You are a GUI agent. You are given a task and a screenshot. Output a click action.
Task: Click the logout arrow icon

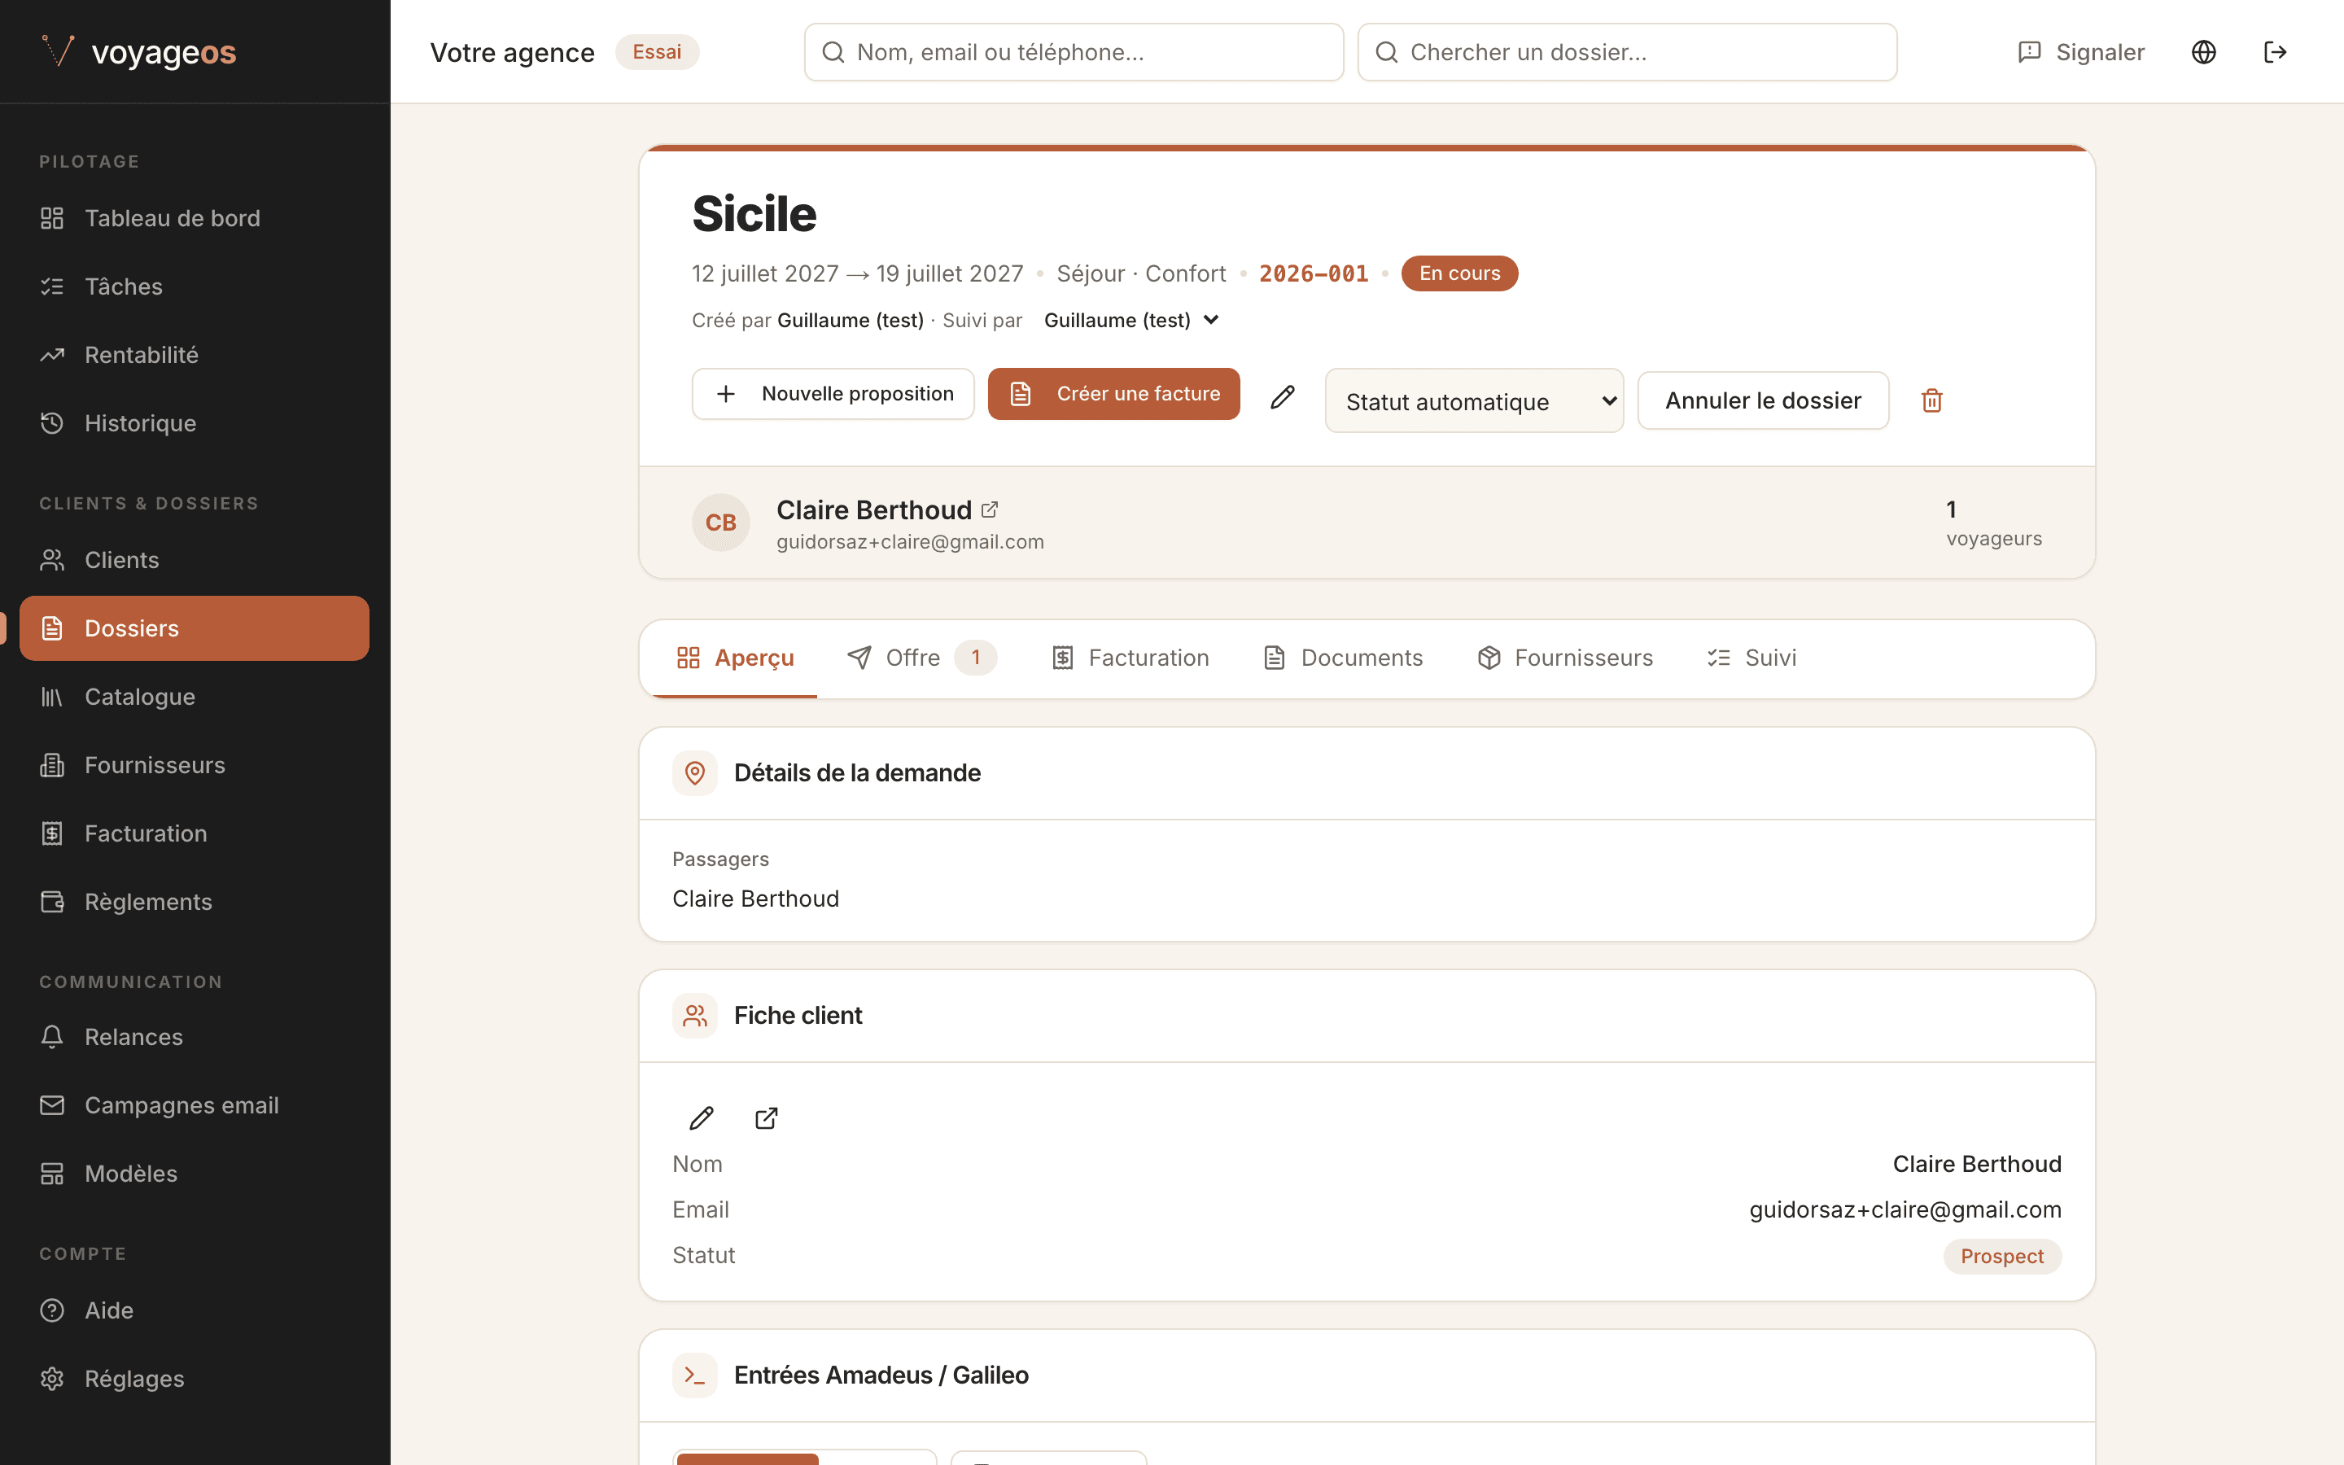pos(2276,52)
